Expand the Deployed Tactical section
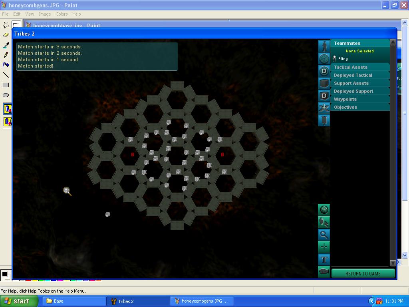Image resolution: width=409 pixels, height=307 pixels. click(x=360, y=75)
